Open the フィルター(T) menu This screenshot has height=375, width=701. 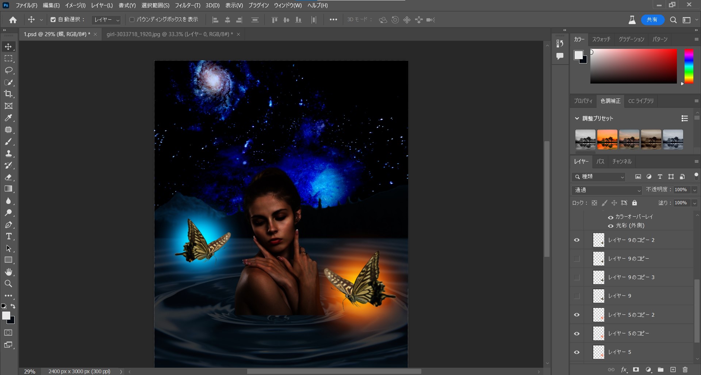[187, 5]
